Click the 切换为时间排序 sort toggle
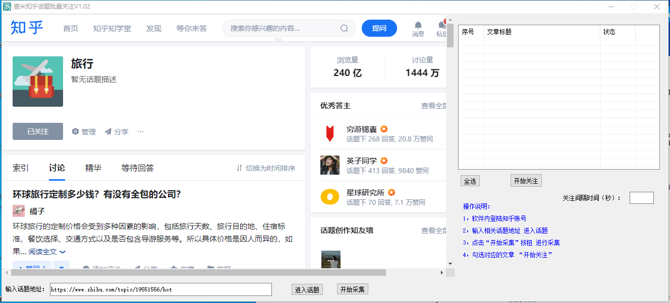This screenshot has width=670, height=303. [265, 168]
